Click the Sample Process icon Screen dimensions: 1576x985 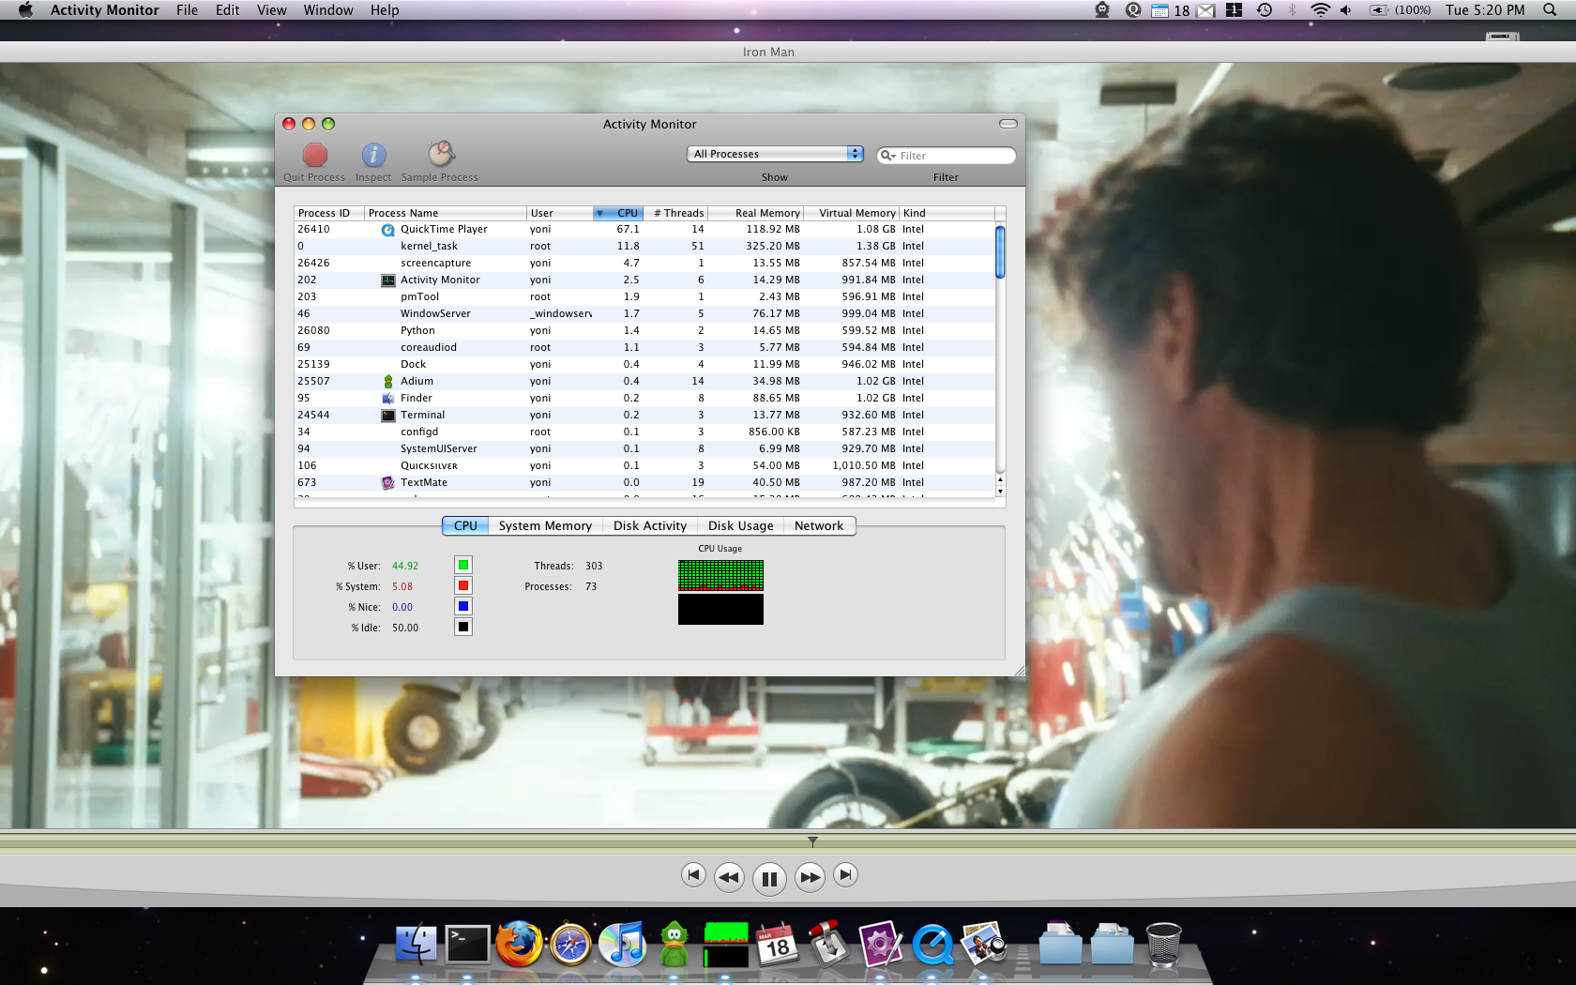pyautogui.click(x=441, y=154)
